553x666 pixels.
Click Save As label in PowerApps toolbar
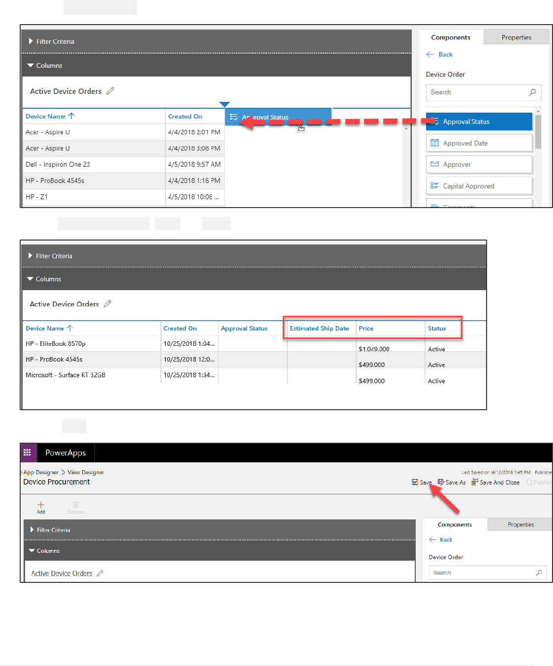coord(456,483)
